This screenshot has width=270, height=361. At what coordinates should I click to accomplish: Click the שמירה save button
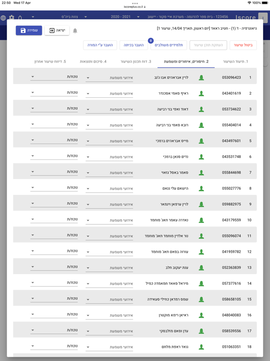click(x=29, y=31)
